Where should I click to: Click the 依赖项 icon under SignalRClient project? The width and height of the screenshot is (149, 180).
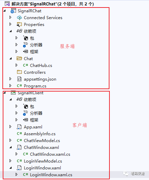point(19,99)
